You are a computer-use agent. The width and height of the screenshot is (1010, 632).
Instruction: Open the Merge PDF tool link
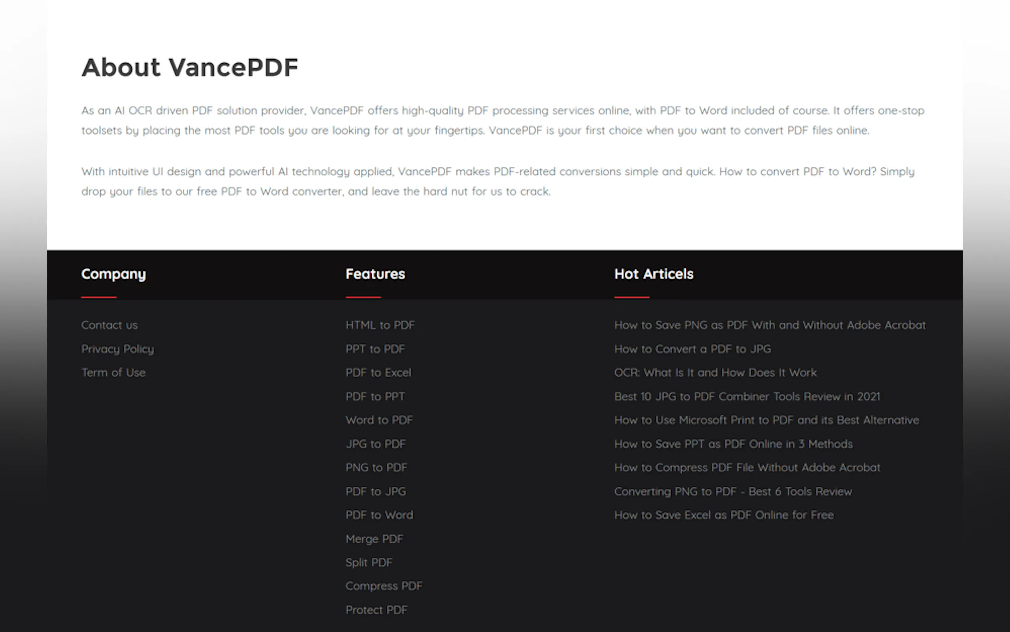374,539
